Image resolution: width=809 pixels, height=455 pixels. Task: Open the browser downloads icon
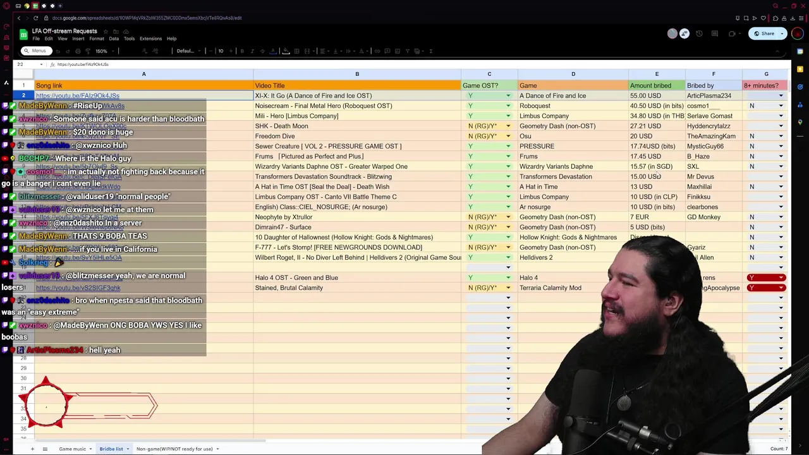(793, 18)
